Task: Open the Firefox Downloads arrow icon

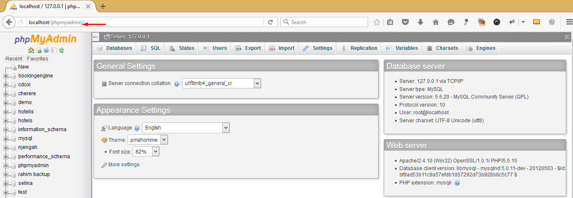Action: (421, 22)
